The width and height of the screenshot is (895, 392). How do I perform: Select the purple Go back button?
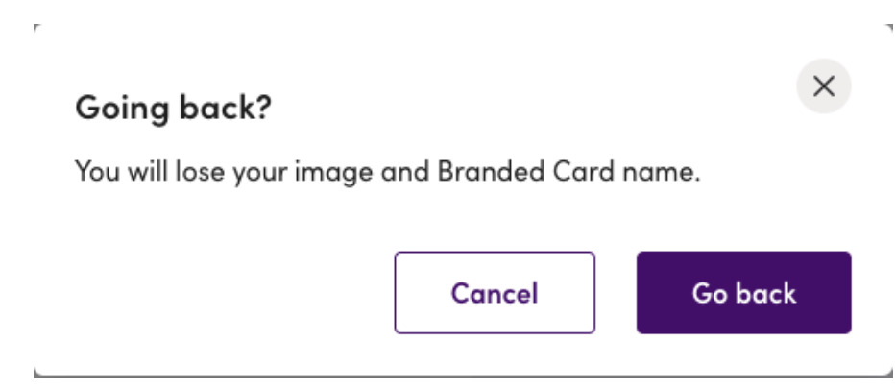743,293
